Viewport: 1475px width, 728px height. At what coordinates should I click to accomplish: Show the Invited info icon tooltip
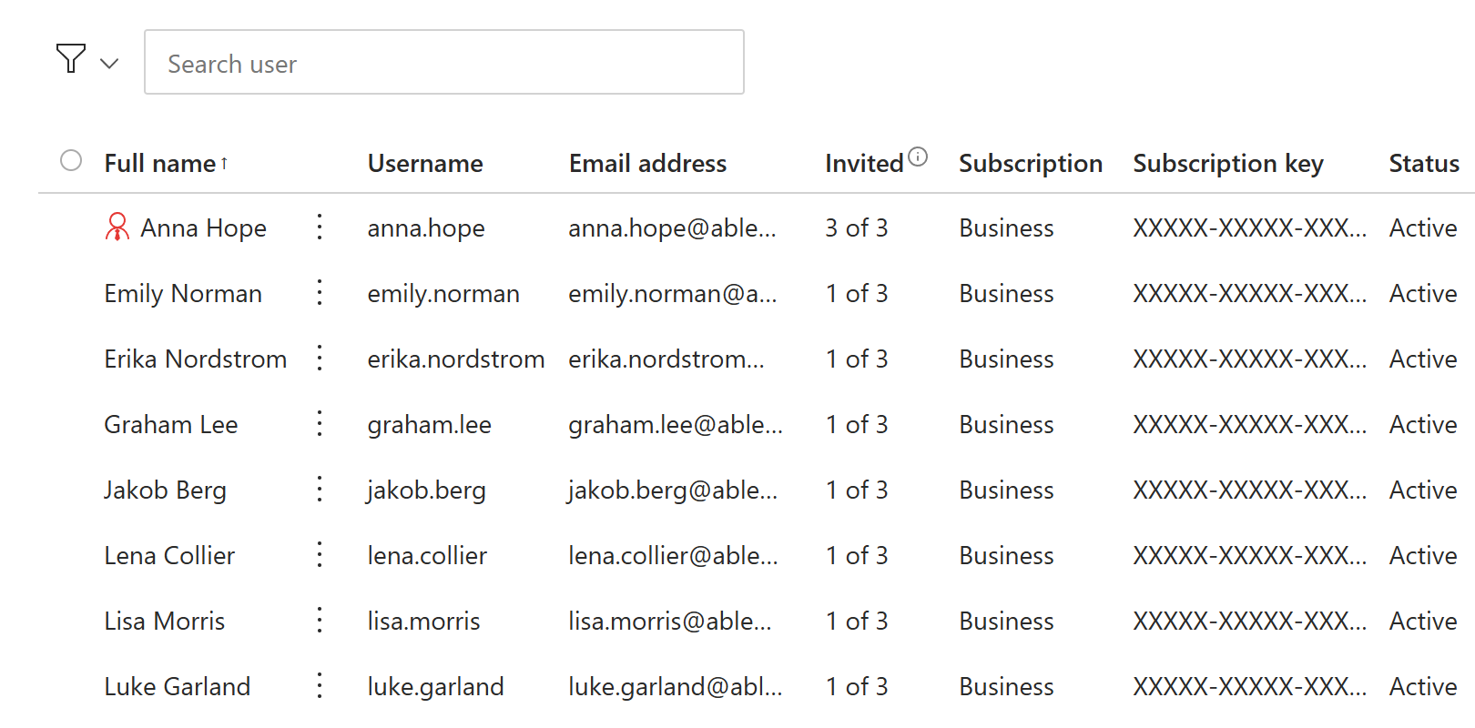[x=918, y=157]
